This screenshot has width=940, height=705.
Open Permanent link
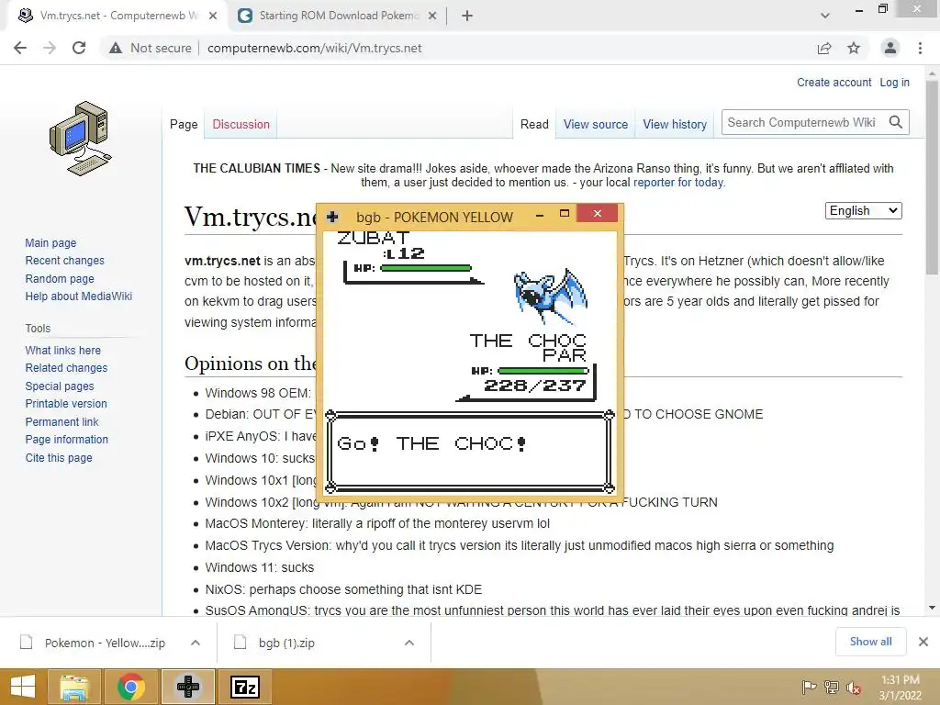(62, 421)
